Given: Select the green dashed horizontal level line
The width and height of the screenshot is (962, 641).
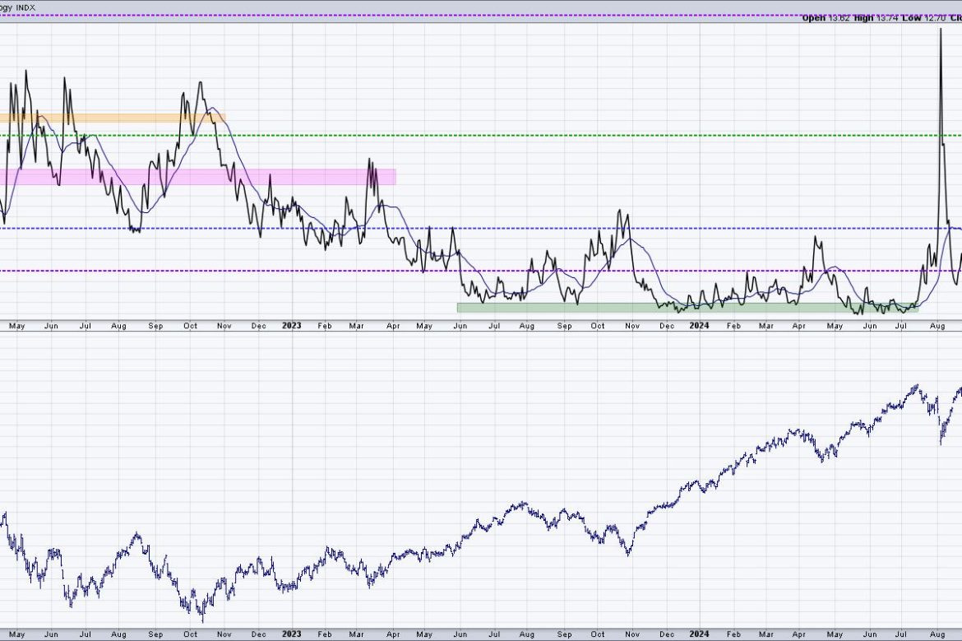Looking at the screenshot, I should point(493,136).
